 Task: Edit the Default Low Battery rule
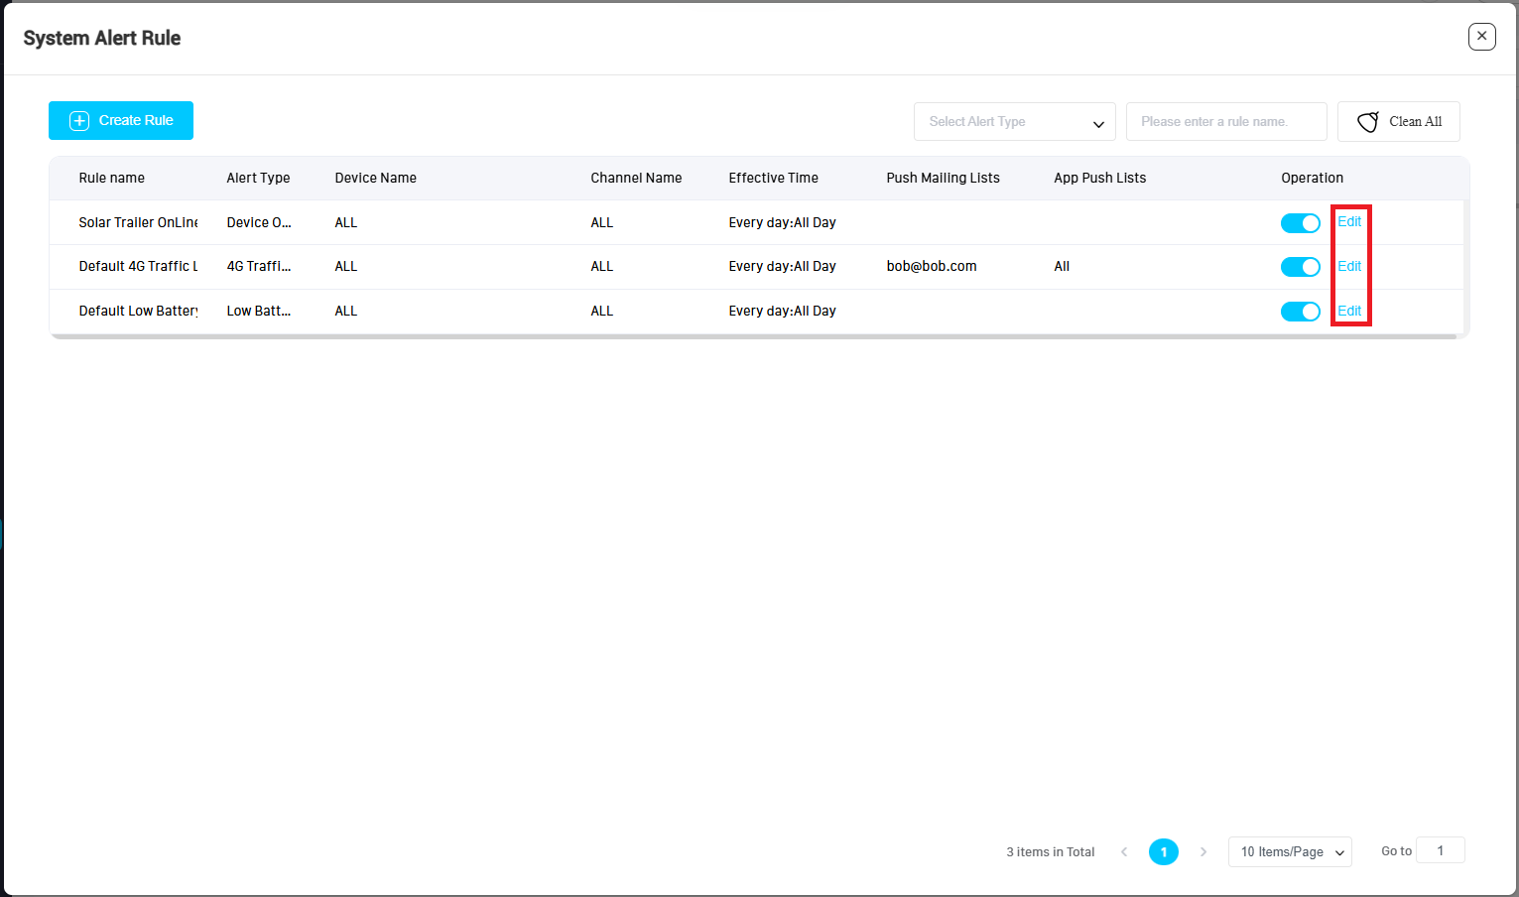1349,312
